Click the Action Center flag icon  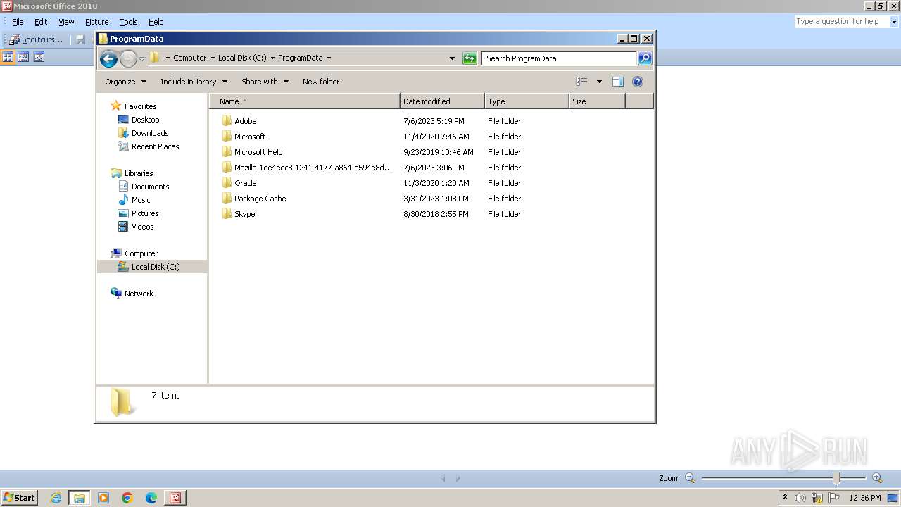[x=834, y=498]
